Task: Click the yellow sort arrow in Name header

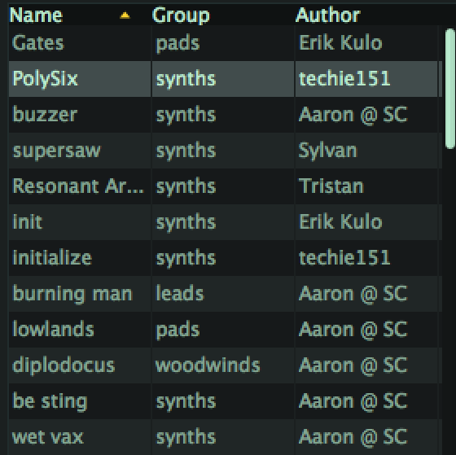Action: (125, 15)
